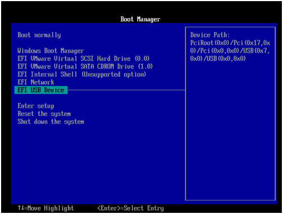Image resolution: width=283 pixels, height=214 pixels.
Task: Choose Shut down the system
Action: coord(51,122)
